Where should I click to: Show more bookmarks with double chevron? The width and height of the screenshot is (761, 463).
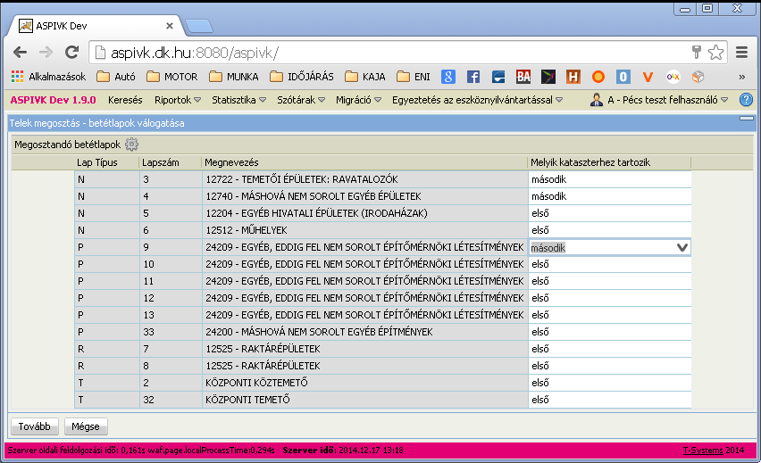(x=741, y=77)
